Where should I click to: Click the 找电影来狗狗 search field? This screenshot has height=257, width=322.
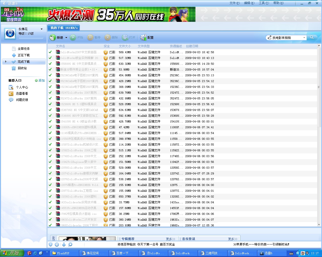tap(286, 38)
